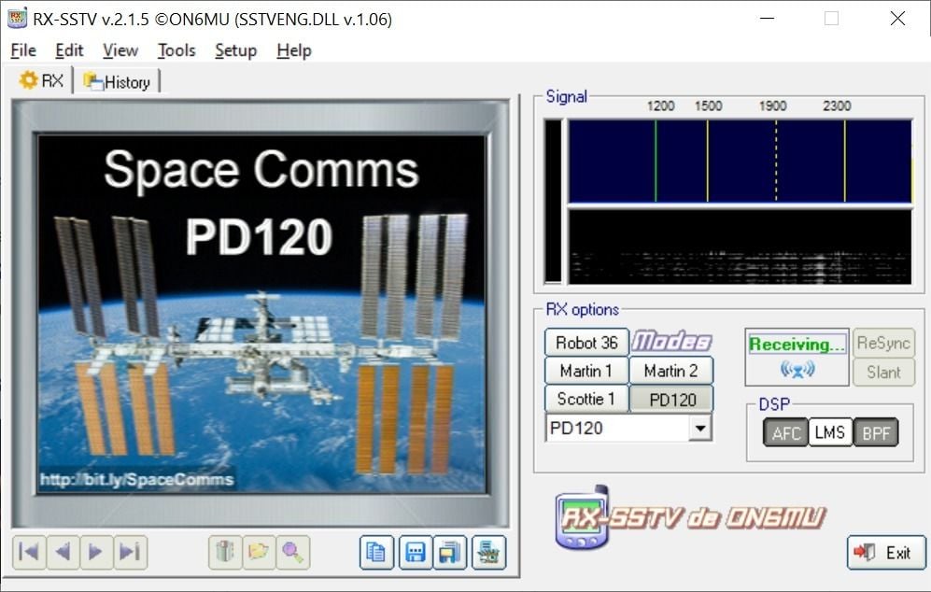Click the Receiving status indicator
The image size is (931, 592).
pyautogui.click(x=797, y=344)
